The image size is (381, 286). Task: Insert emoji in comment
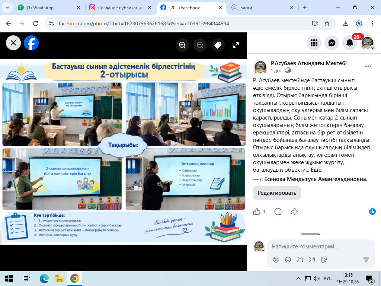[288, 260]
